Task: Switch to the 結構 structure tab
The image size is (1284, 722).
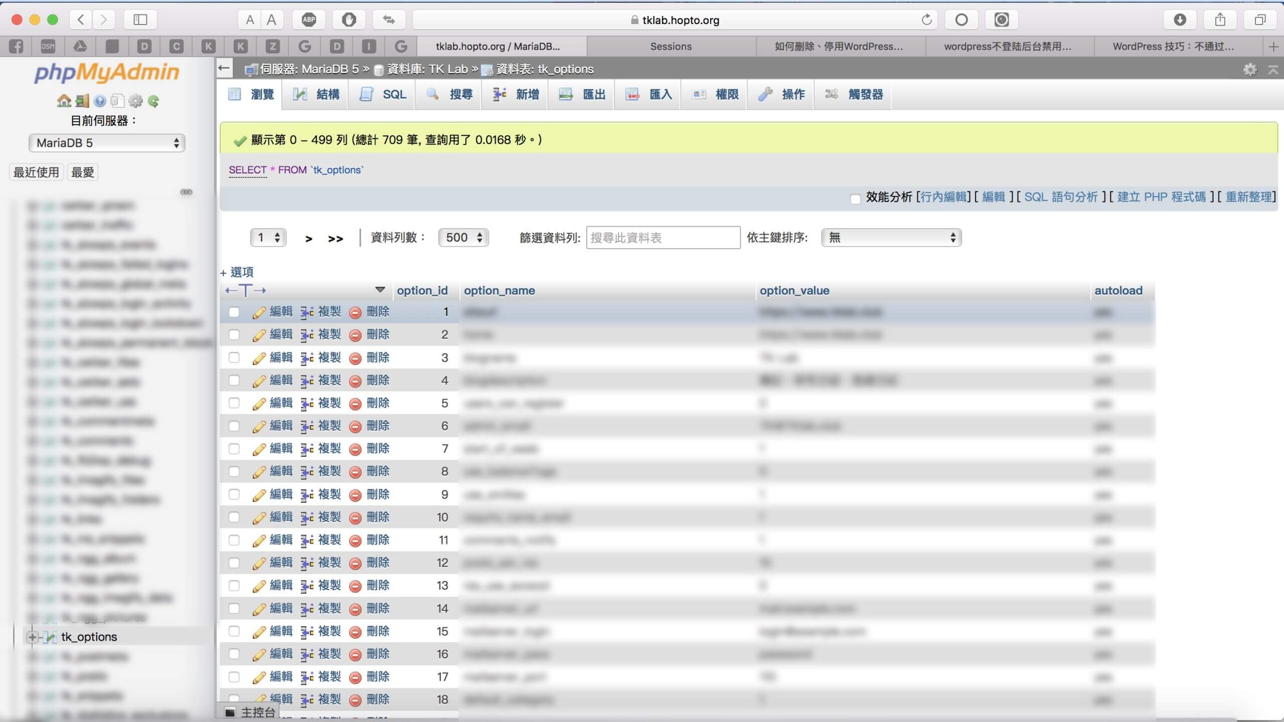Action: coord(316,94)
